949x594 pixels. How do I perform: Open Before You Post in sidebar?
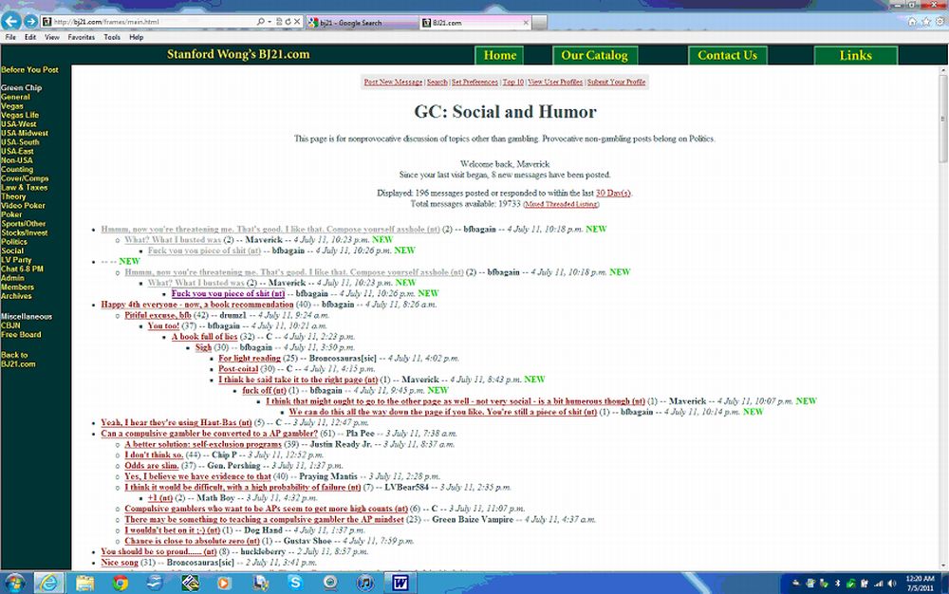(x=29, y=69)
